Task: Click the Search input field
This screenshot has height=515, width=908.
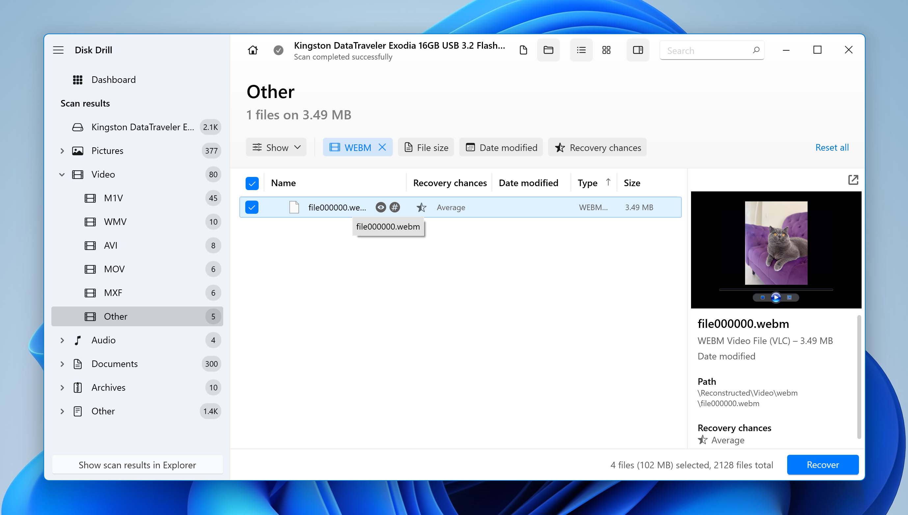Action: [x=711, y=50]
